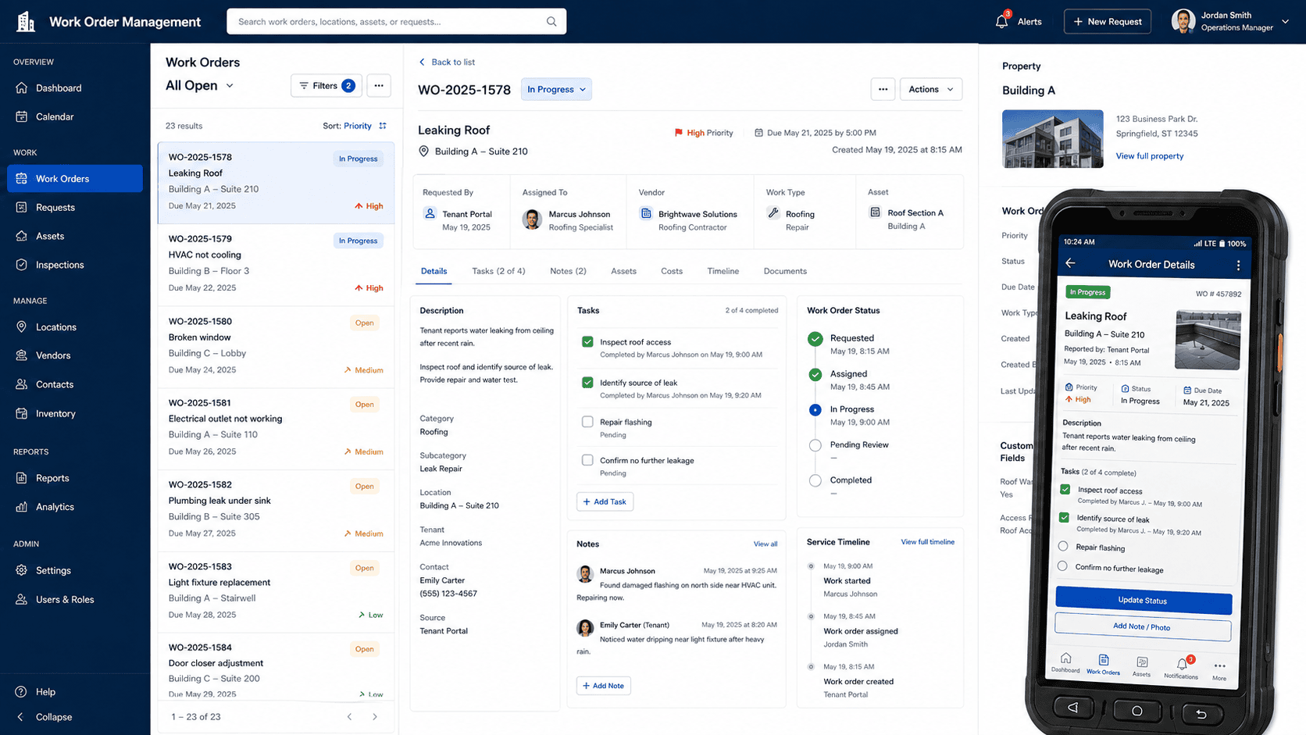The width and height of the screenshot is (1306, 735).
Task: Tap the Confirm no further leakage radio on the phone
Action: 1062,566
